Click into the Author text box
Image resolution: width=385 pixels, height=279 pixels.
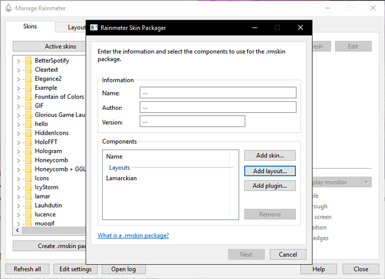tap(218, 107)
